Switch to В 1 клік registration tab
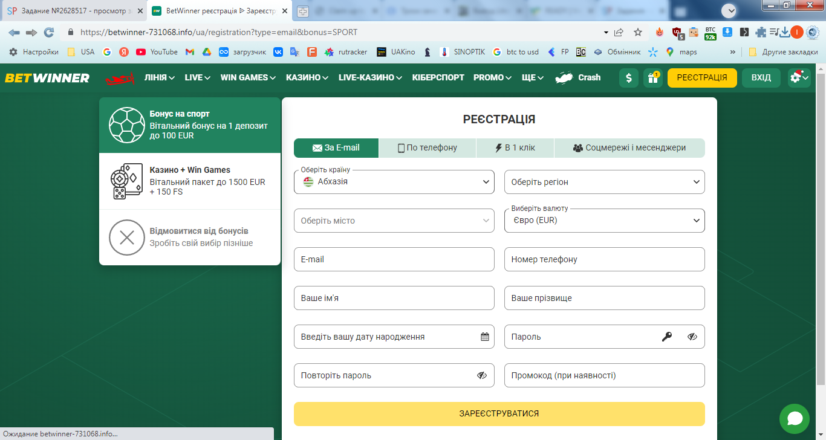Viewport: 826px width, 440px height. [515, 147]
